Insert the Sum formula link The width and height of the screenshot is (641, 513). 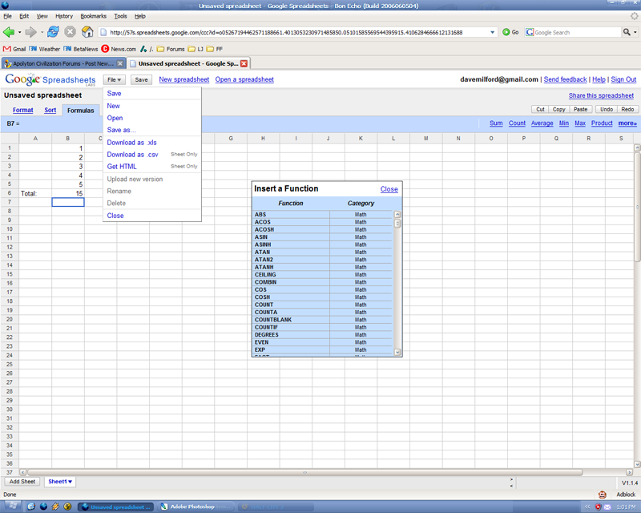pyautogui.click(x=496, y=123)
